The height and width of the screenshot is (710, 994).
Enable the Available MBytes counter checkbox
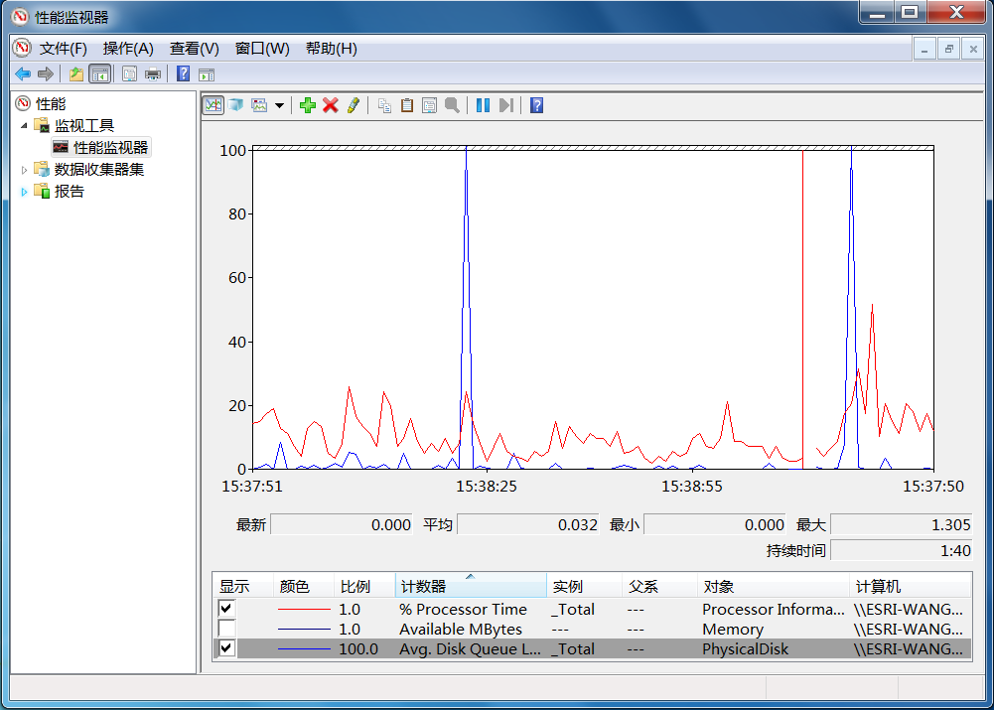point(226,629)
